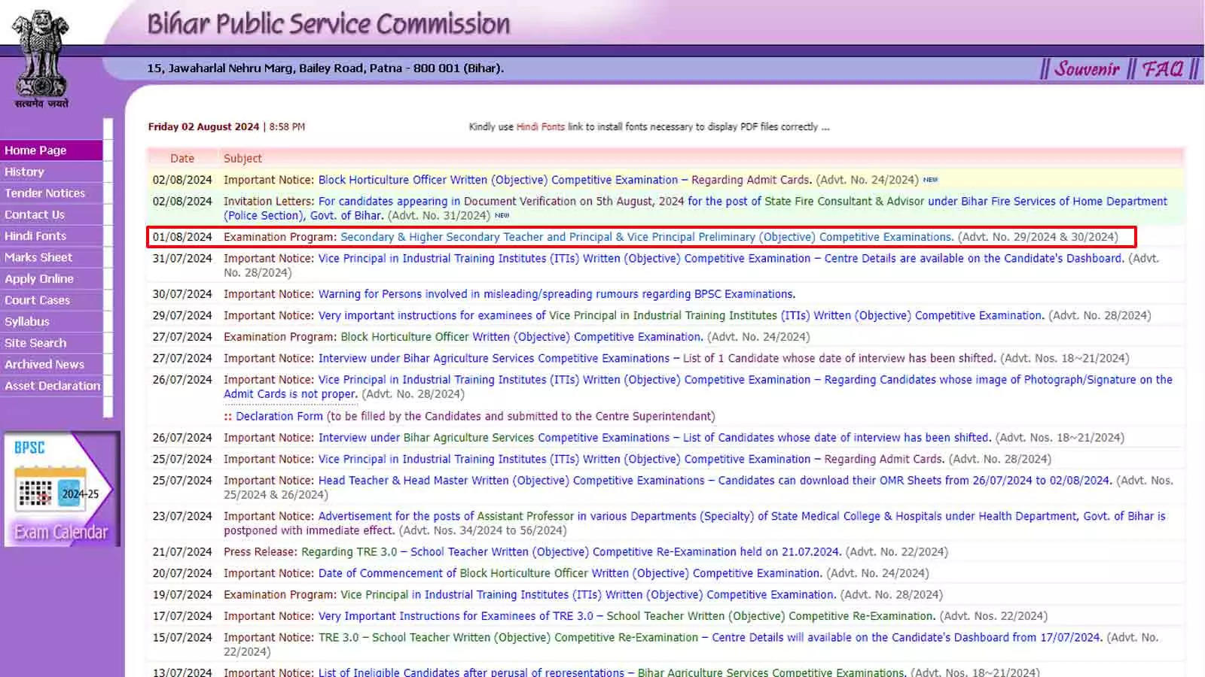Open Asset Declaration in the sidebar
Viewport: 1205px width, 677px height.
point(51,386)
